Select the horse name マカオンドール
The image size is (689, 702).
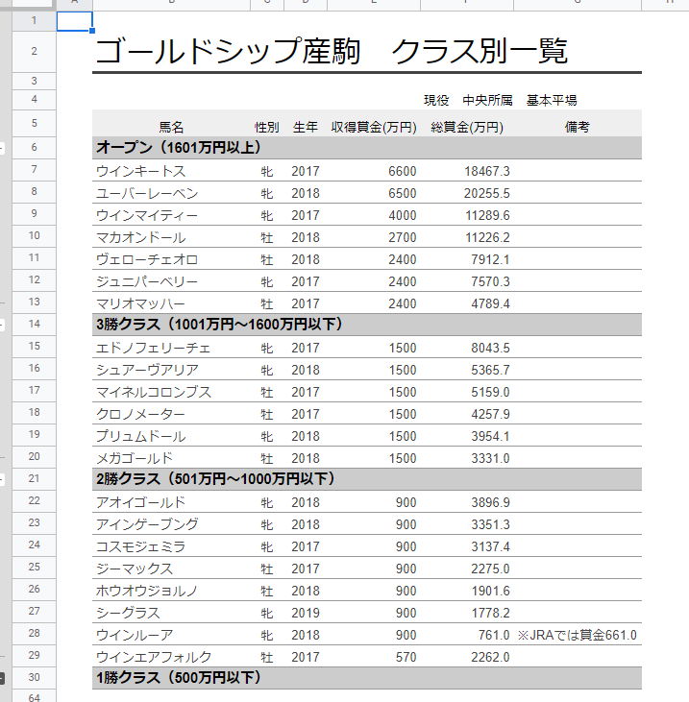pyautogui.click(x=140, y=237)
